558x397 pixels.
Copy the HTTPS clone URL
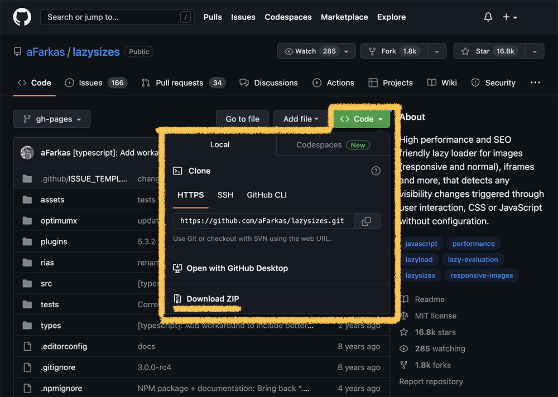(366, 221)
